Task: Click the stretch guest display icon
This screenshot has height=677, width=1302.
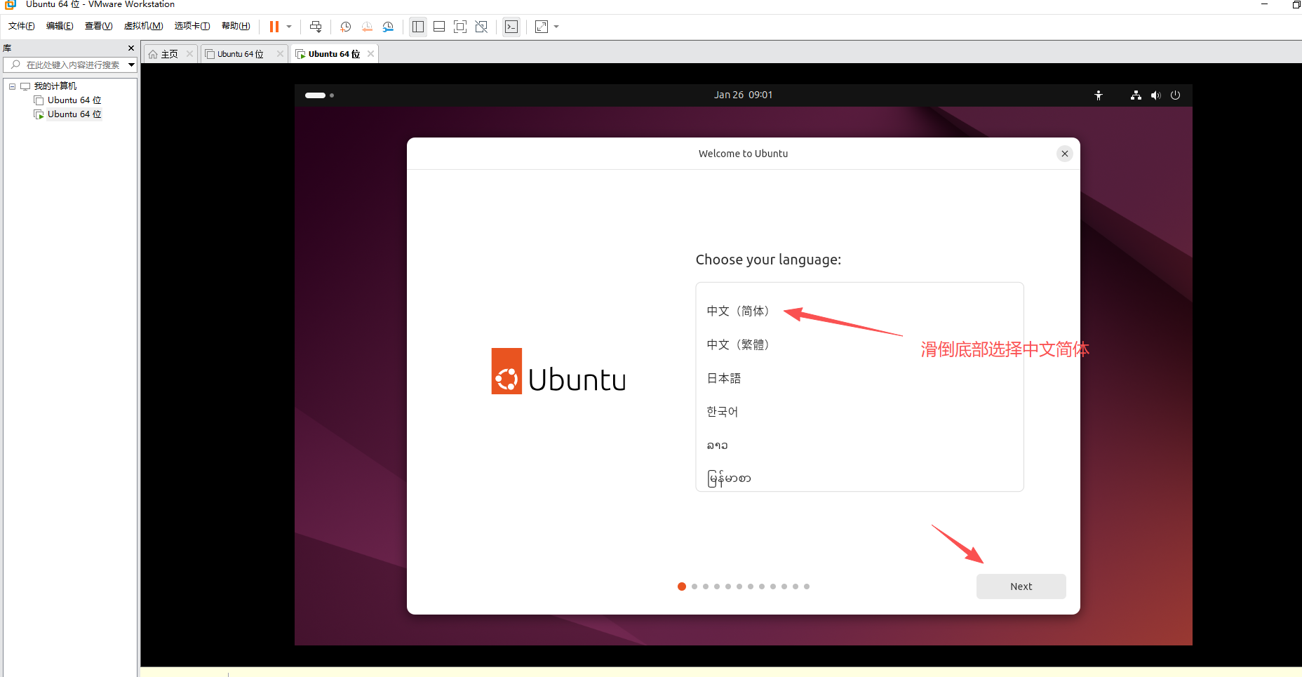Action: (x=542, y=27)
